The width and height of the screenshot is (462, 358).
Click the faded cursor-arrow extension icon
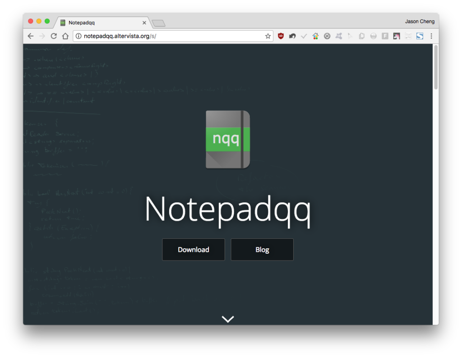coord(350,36)
